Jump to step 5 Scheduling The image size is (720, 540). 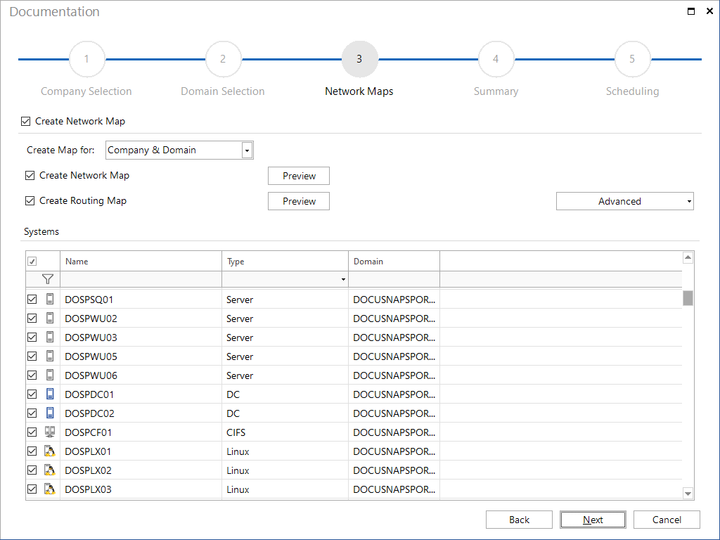[632, 59]
